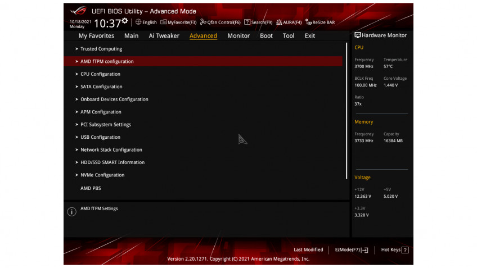Image resolution: width=477 pixels, height=268 pixels.
Task: Select the Advanced tab
Action: pos(203,35)
